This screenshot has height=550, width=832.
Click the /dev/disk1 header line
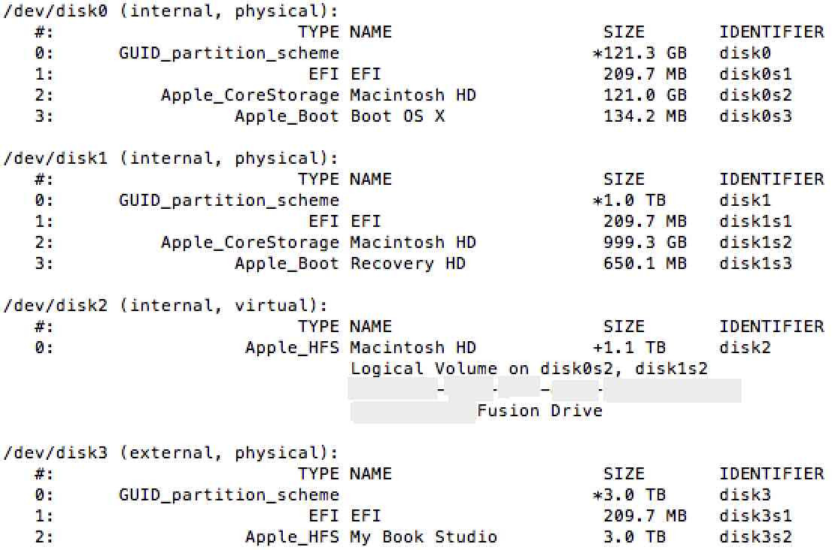coord(171,159)
